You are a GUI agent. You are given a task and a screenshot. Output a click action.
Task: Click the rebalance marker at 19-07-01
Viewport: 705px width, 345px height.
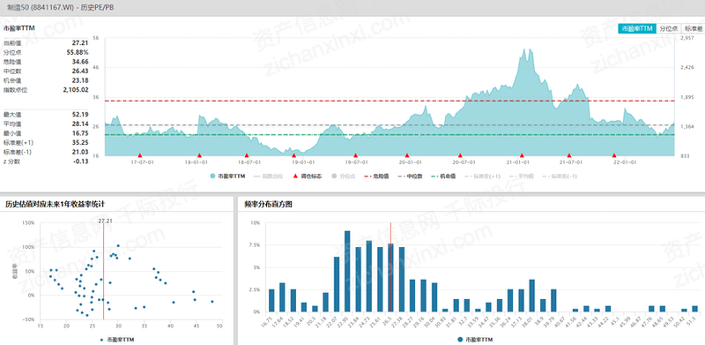(355, 155)
